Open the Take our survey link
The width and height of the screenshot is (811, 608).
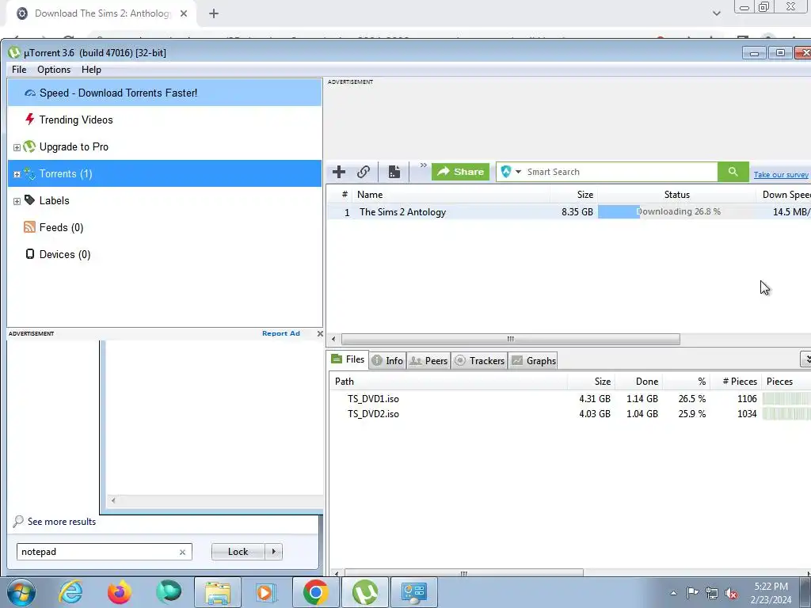click(x=780, y=175)
